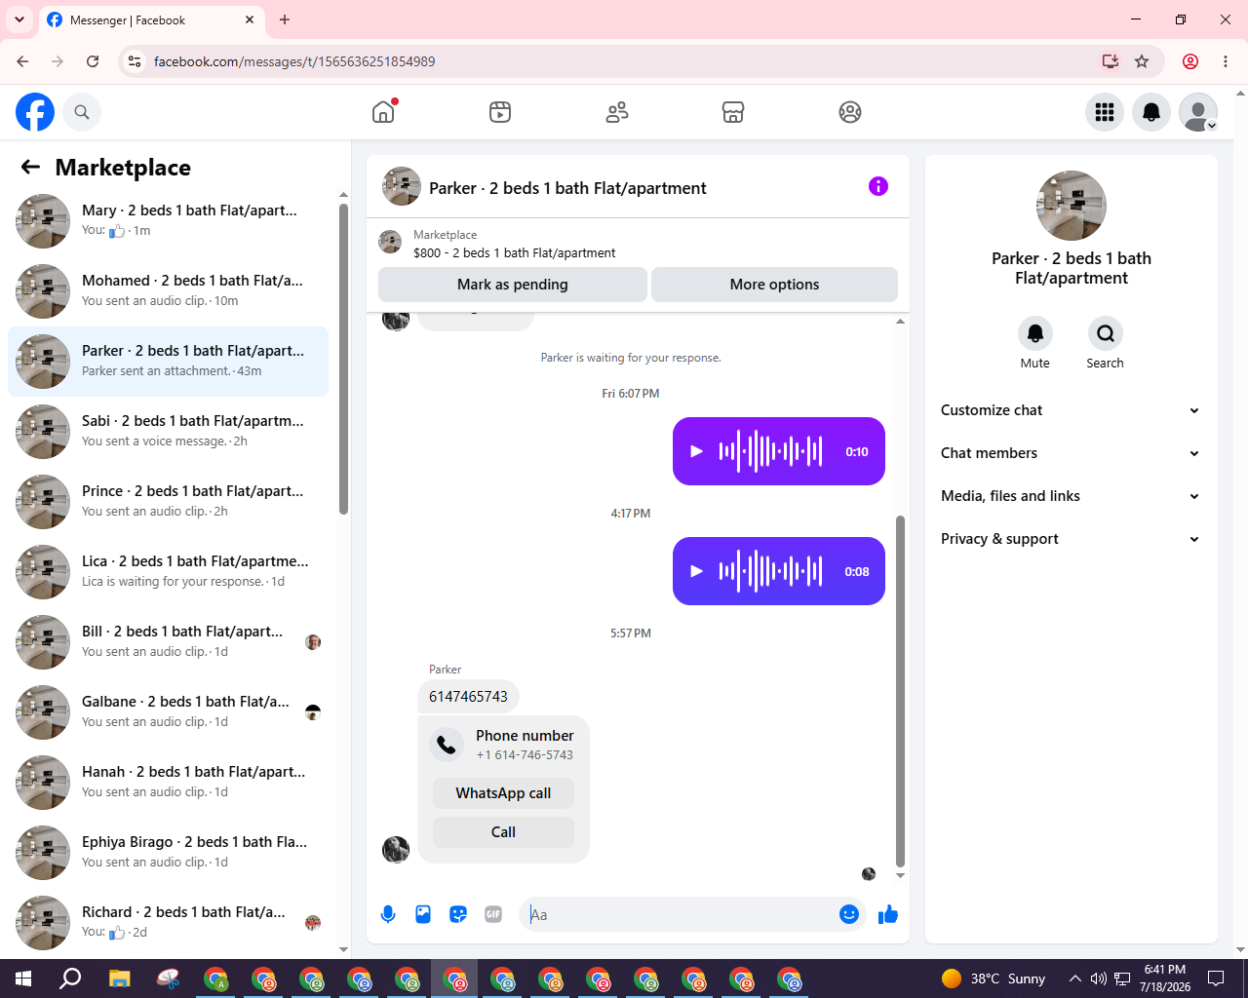Open the Windows Start menu
Viewport: 1248px width, 998px height.
click(23, 979)
